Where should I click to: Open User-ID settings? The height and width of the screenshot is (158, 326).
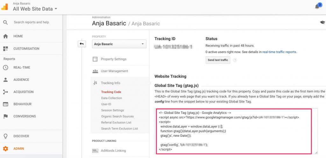coord(106,104)
